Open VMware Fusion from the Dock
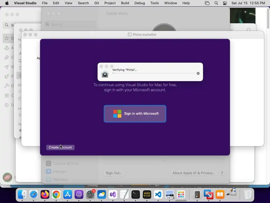This screenshot has width=270, height=203. coord(209,195)
